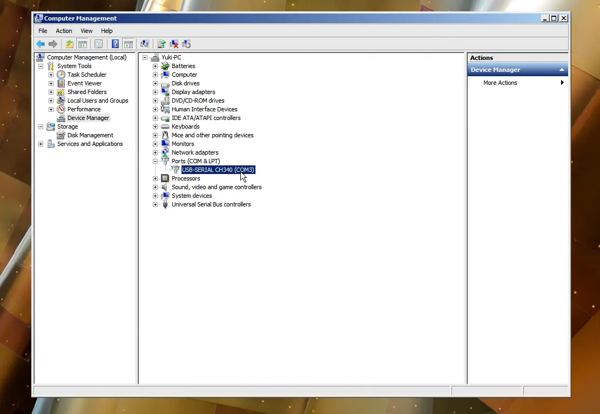Open the Properties toolbar icon
Image resolution: width=600 pixels, height=414 pixels.
(98, 44)
